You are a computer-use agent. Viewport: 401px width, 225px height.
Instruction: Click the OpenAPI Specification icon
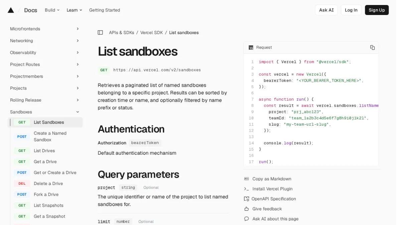pos(247,199)
